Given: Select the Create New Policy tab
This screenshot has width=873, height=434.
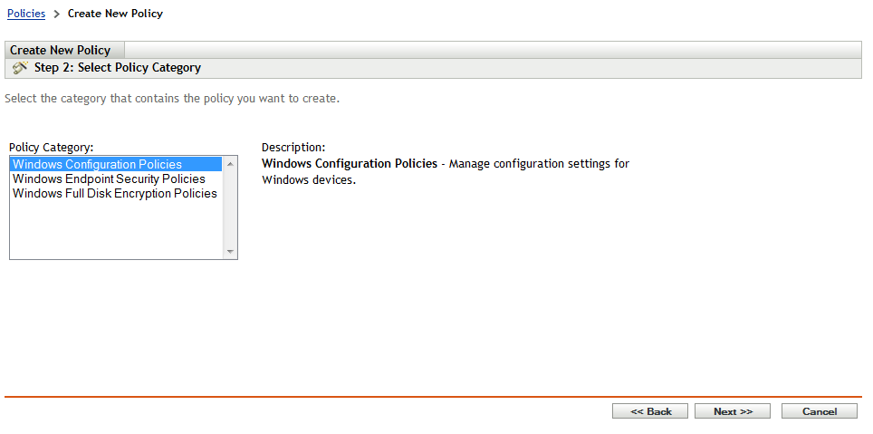Looking at the screenshot, I should point(61,50).
